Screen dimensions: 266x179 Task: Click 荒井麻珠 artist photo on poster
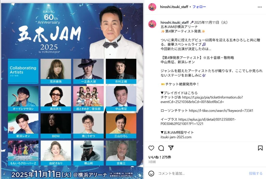(x=56, y=69)
